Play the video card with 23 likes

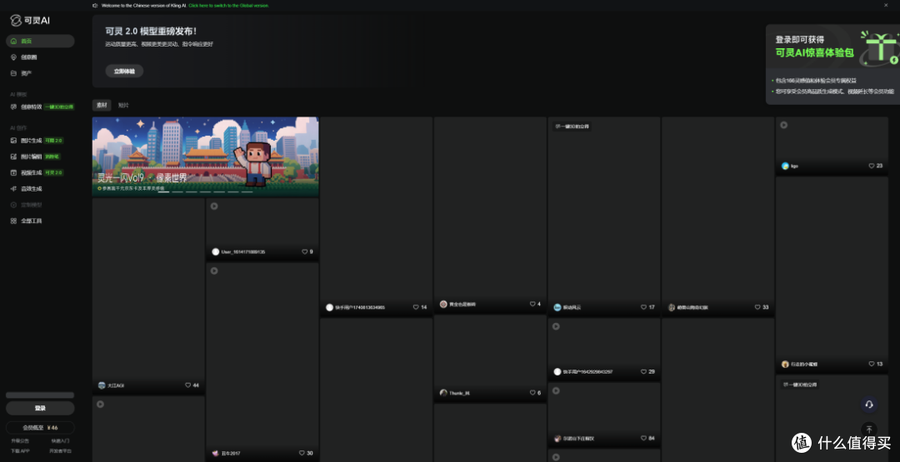[x=783, y=125]
